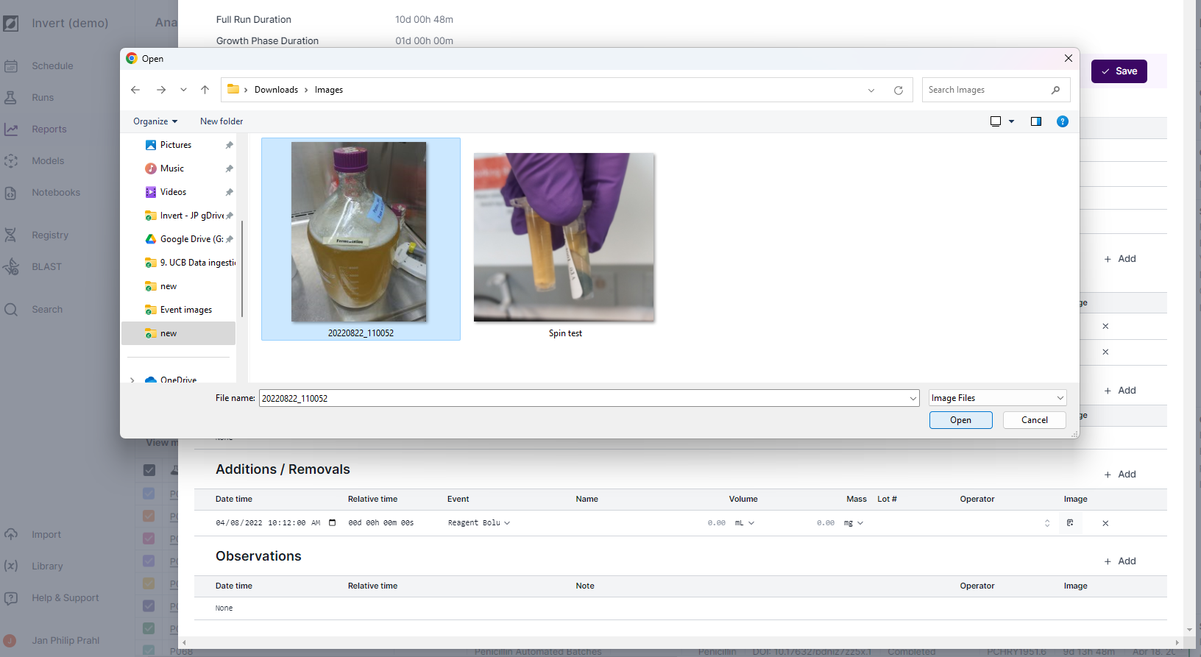Remove the Reagent Bolus row
1201x657 pixels.
(x=1105, y=523)
